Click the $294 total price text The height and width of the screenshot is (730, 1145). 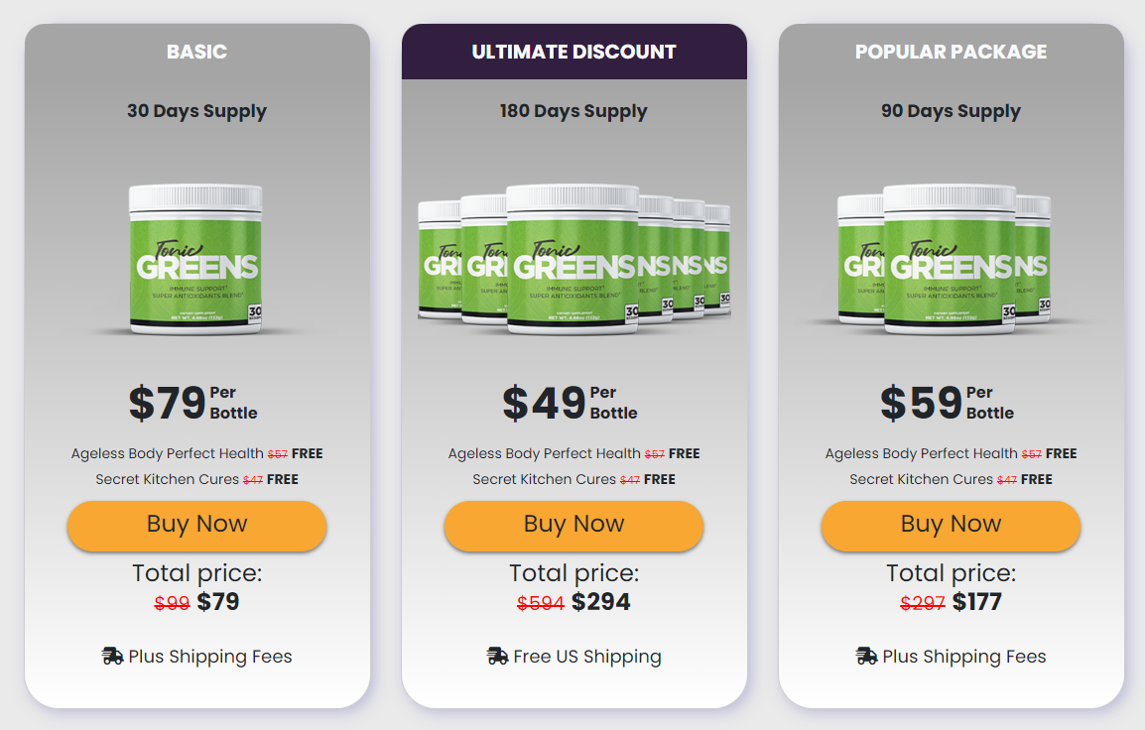point(600,601)
